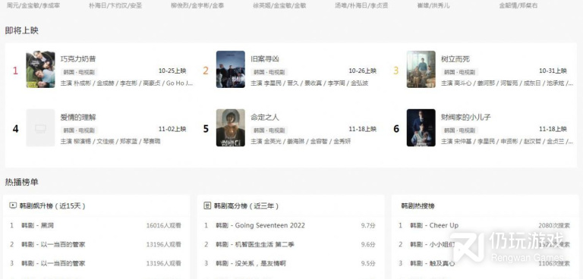Click the 2080次搜索 search count
The image size is (583, 279).
[x=554, y=225]
